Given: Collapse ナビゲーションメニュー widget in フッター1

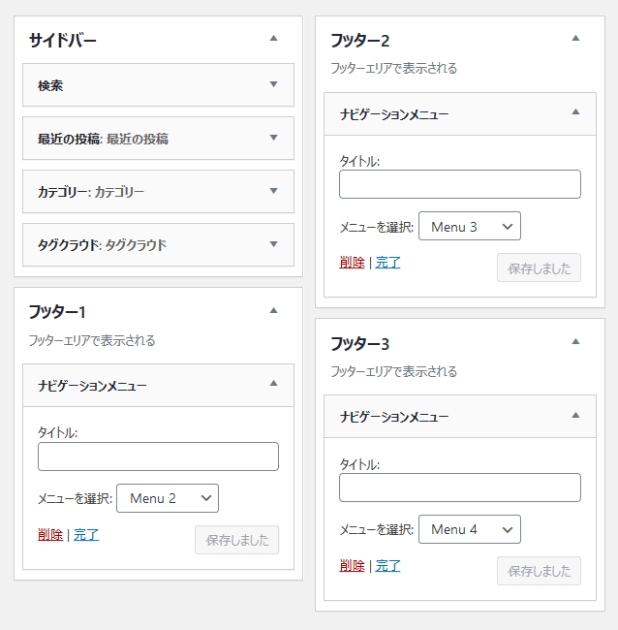Looking at the screenshot, I should [273, 383].
